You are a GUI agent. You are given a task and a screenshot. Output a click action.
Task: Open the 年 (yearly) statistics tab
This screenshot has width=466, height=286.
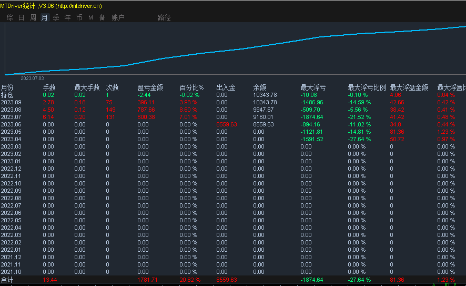(68, 17)
